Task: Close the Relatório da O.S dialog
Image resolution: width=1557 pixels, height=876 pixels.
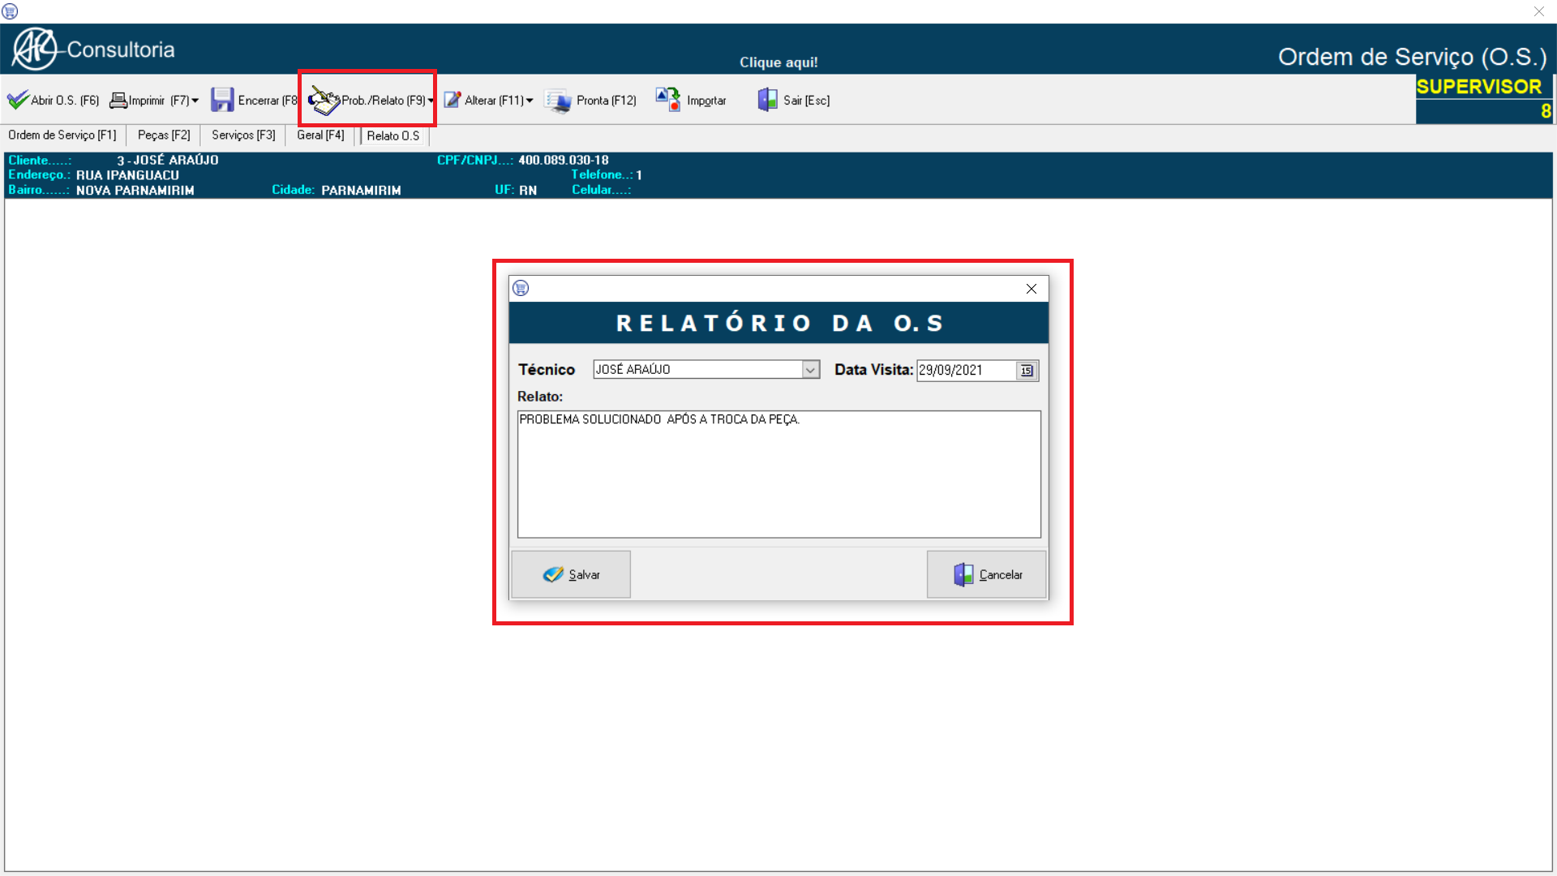Action: (1031, 289)
